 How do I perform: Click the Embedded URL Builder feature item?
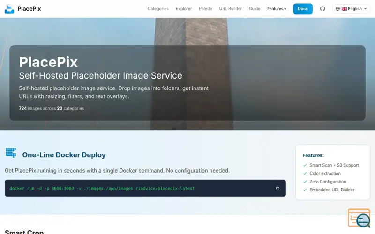332,190
